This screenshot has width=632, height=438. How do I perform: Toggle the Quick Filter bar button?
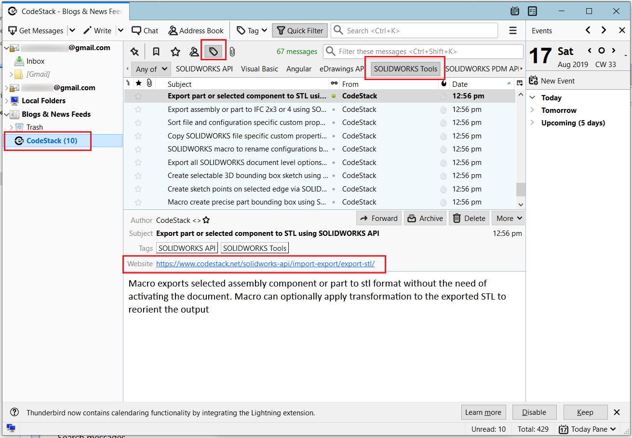pos(300,30)
